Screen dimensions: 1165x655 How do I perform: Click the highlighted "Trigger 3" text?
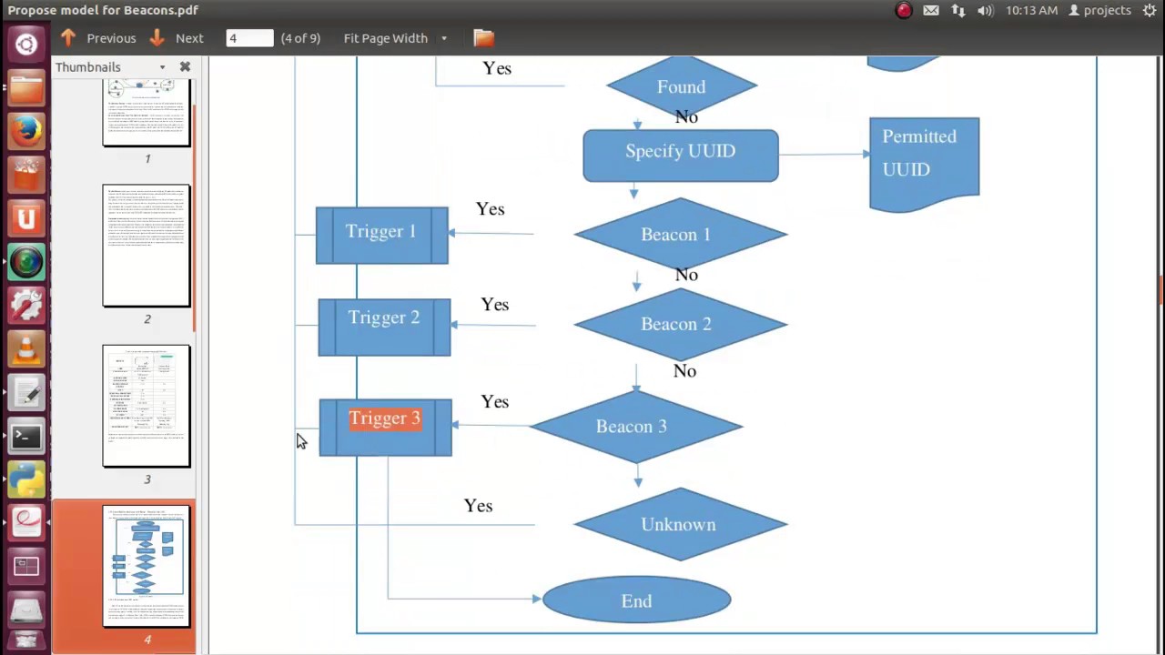[384, 418]
